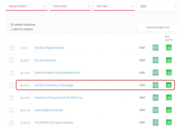
Task: Click VNM code in Hanoi Medical University row
Action: click(142, 110)
